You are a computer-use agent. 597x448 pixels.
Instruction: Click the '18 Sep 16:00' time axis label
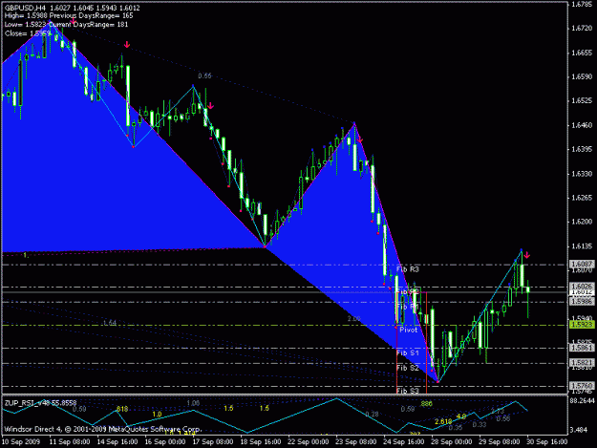coord(260,442)
